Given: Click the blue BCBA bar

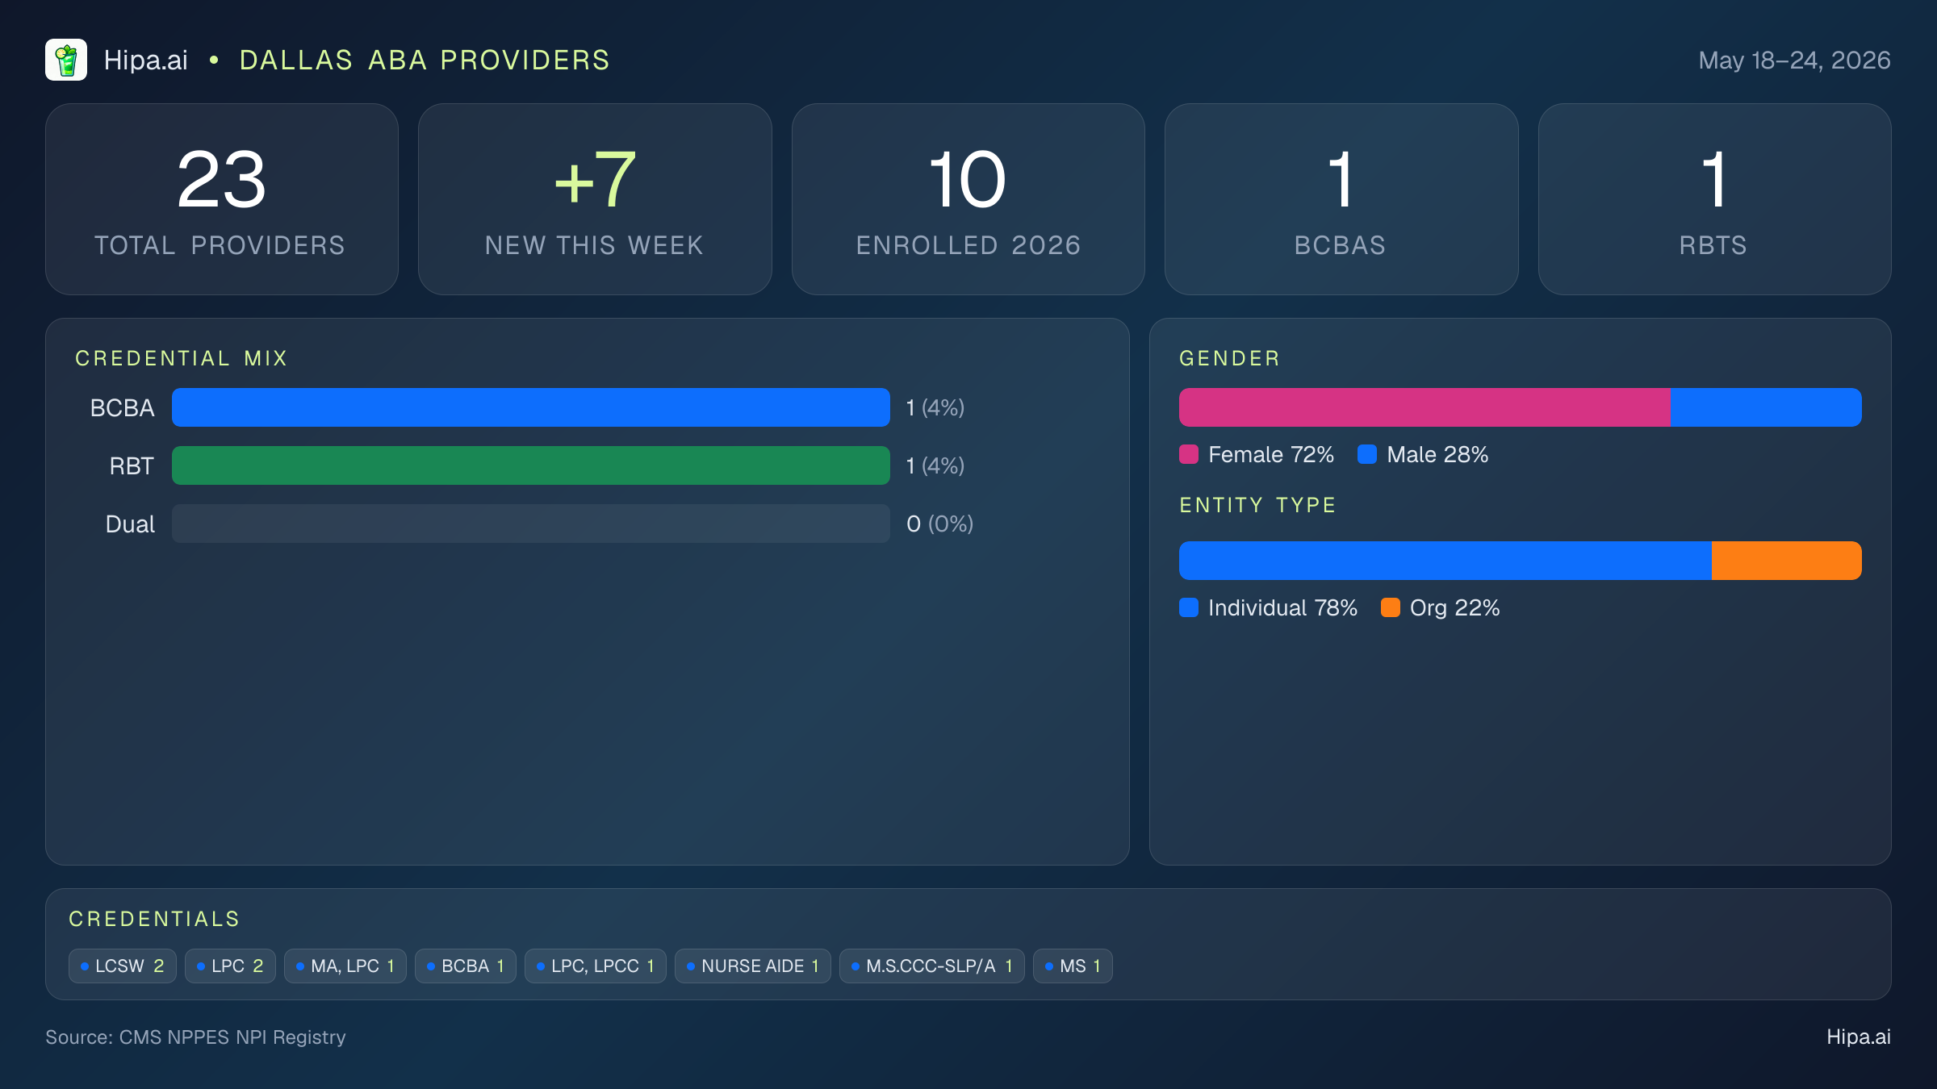Looking at the screenshot, I should [531, 407].
